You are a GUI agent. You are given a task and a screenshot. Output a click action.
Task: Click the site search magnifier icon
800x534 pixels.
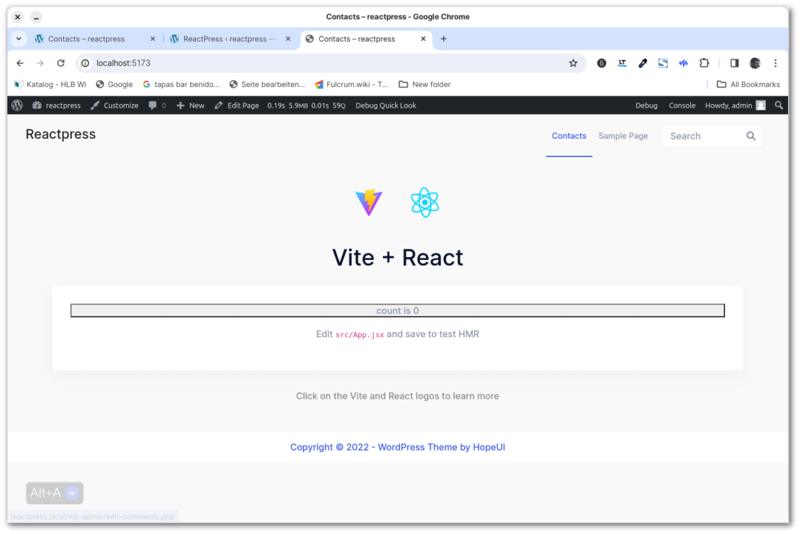[x=751, y=136]
